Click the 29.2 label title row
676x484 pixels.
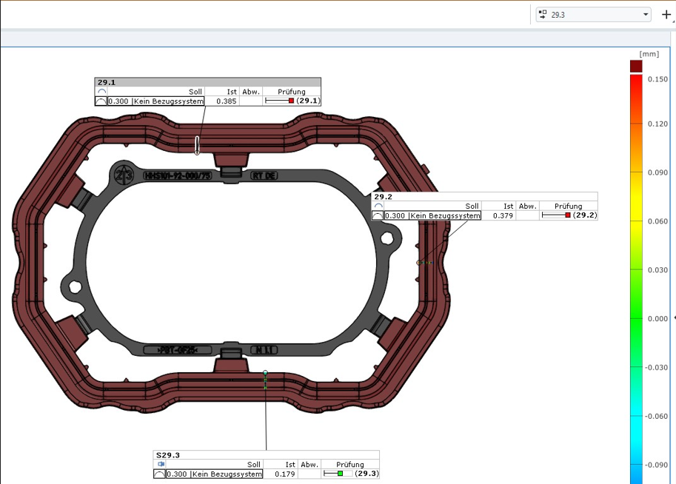click(x=484, y=197)
